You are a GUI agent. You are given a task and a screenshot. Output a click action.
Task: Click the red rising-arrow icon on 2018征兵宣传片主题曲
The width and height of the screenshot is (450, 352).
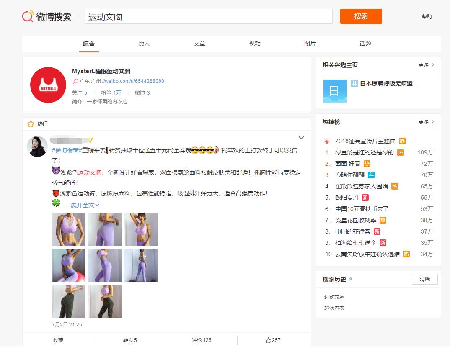click(x=328, y=141)
